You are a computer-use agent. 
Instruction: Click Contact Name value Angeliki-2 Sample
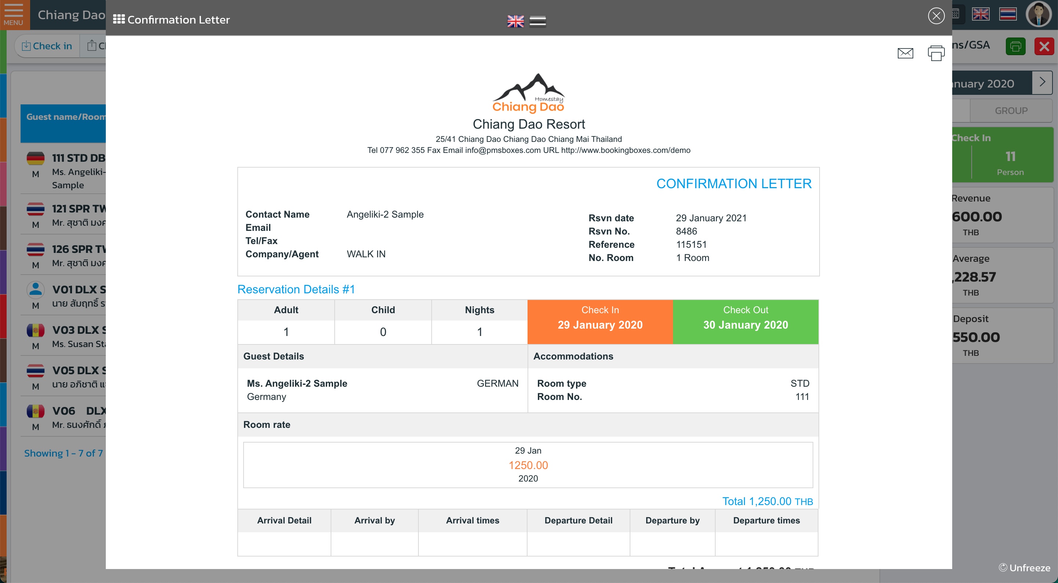pyautogui.click(x=385, y=214)
